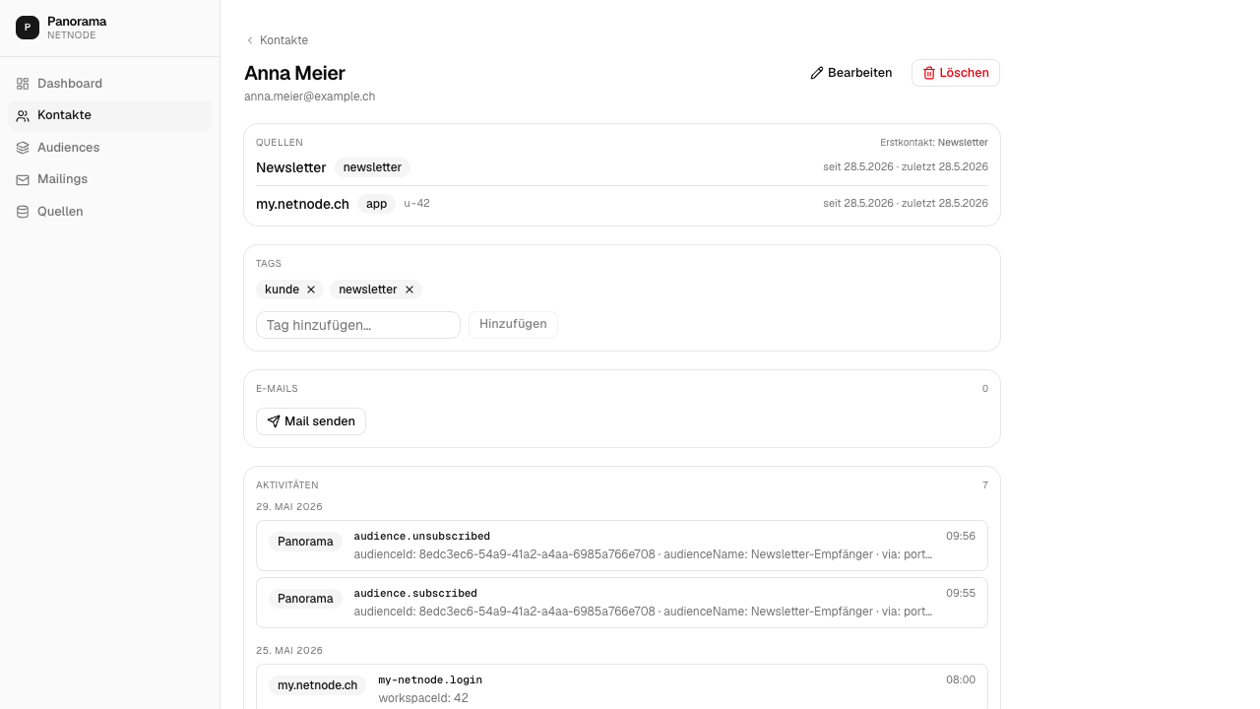
Task: Open Audiences via its layers icon
Action: pos(23,148)
